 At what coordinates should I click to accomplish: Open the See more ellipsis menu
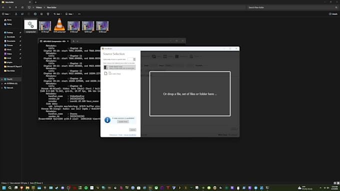[x=79, y=14]
